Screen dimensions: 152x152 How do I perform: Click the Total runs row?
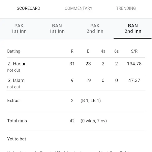tap(76, 121)
